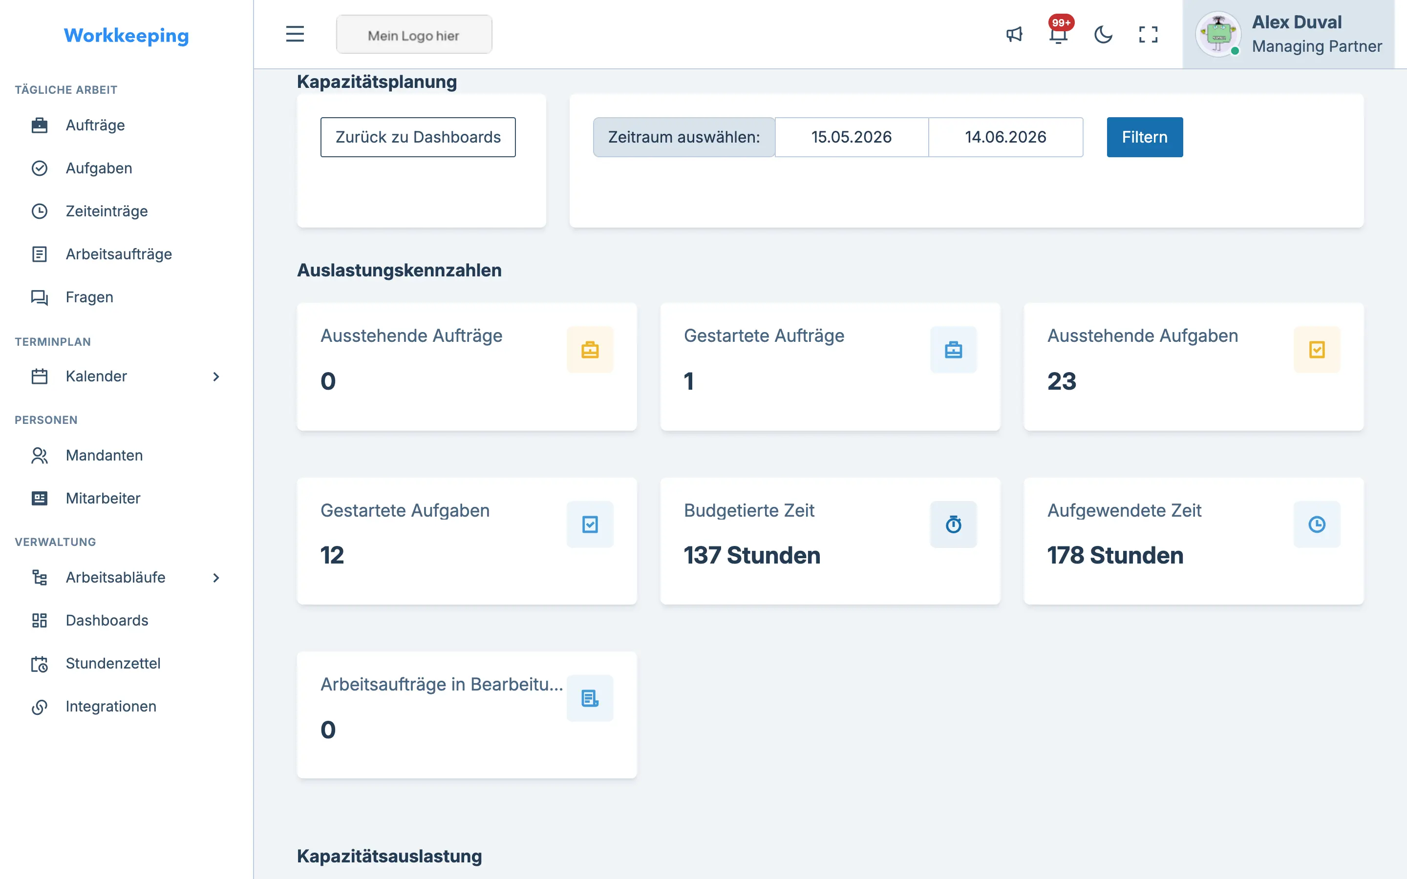Click the Filtern button
Viewport: 1407px width, 879px height.
click(1144, 137)
